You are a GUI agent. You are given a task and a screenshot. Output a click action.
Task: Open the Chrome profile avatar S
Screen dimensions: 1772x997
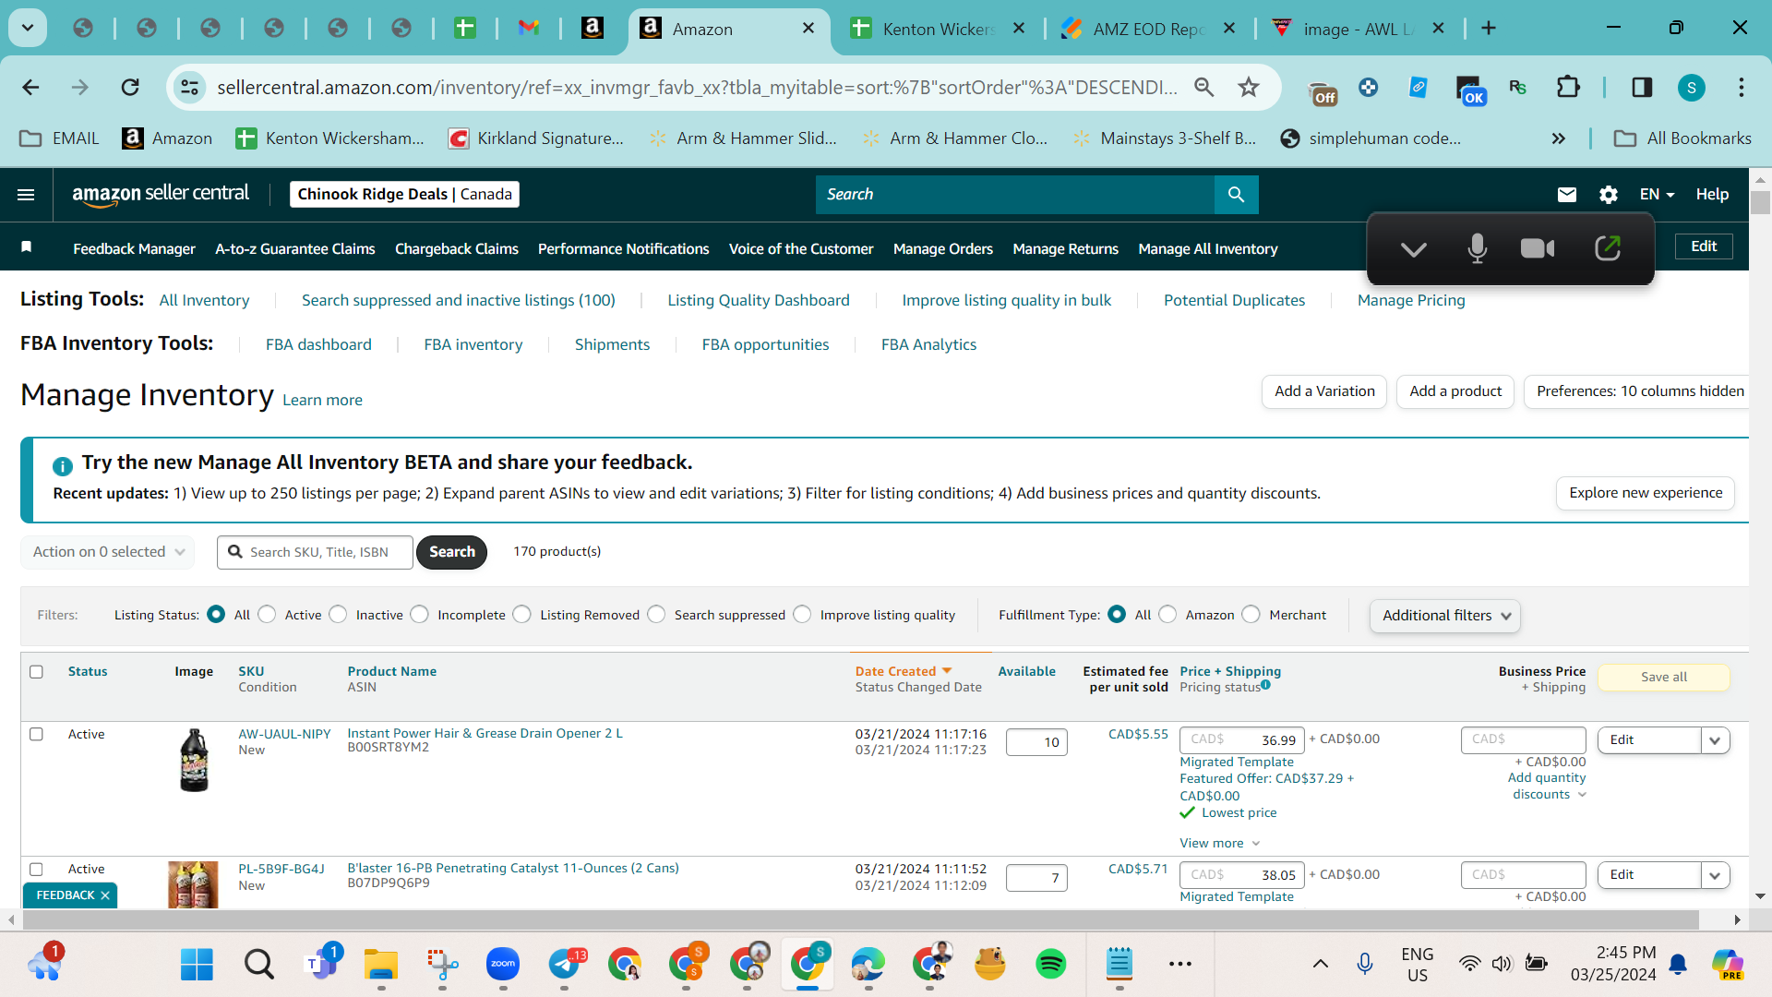tap(1691, 88)
